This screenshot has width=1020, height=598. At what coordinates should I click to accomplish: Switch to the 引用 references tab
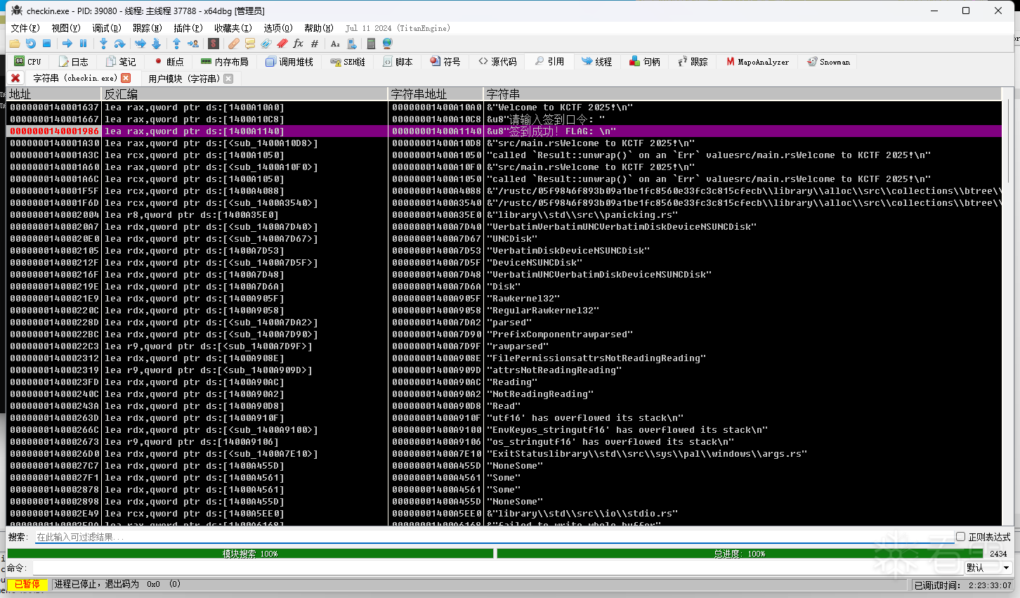[549, 62]
